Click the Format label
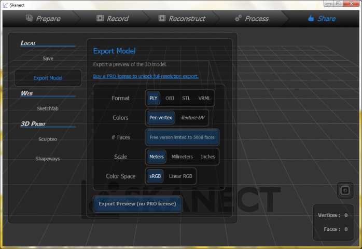The height and width of the screenshot is (249, 362). coord(120,98)
